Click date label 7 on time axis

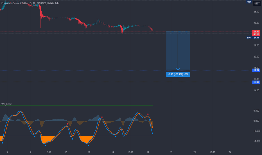(x=31, y=152)
